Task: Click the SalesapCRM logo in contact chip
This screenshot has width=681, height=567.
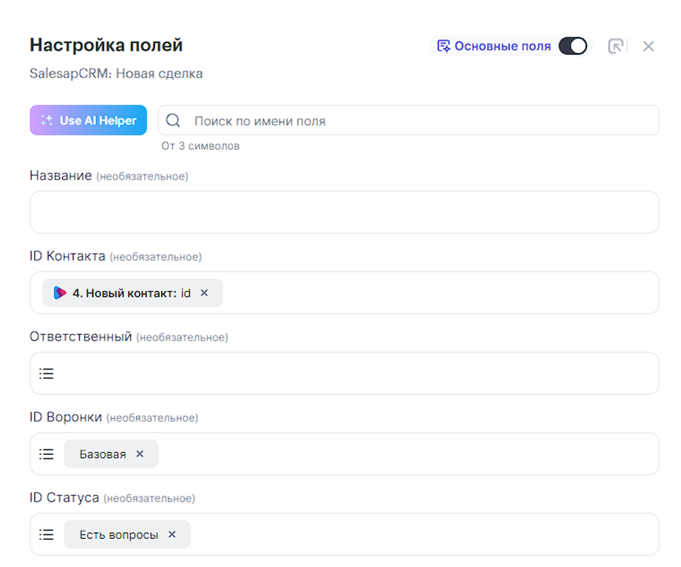Action: 60,293
